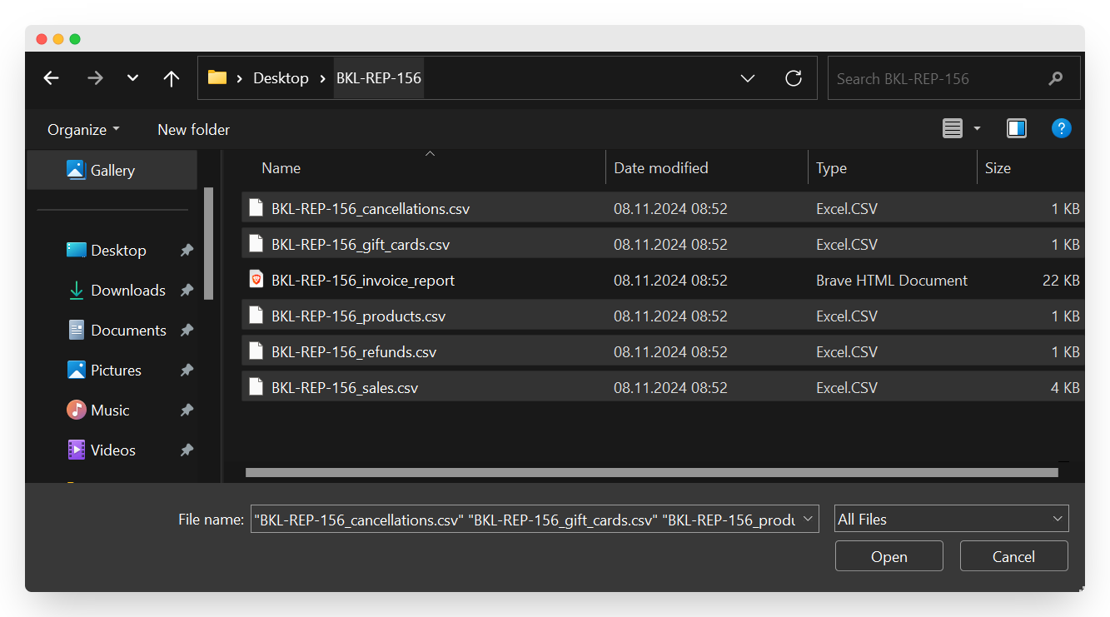1110x617 pixels.
Task: Open the change view icon
Action: point(954,129)
